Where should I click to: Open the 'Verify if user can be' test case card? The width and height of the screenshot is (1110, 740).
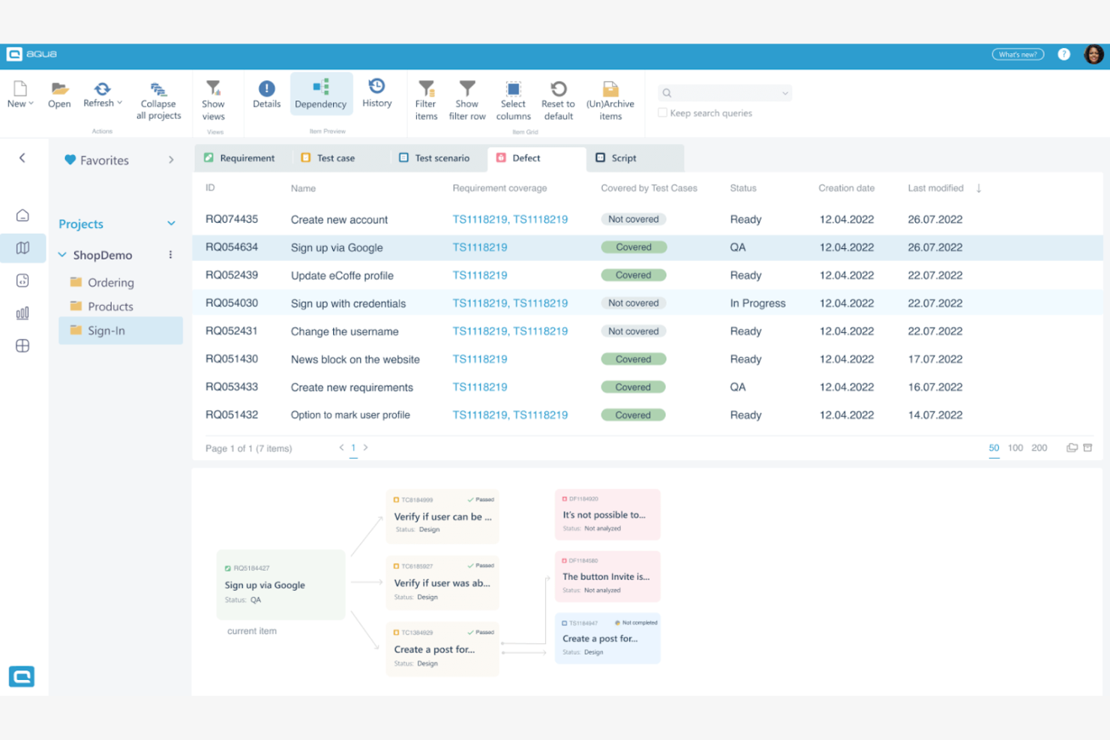tap(442, 515)
